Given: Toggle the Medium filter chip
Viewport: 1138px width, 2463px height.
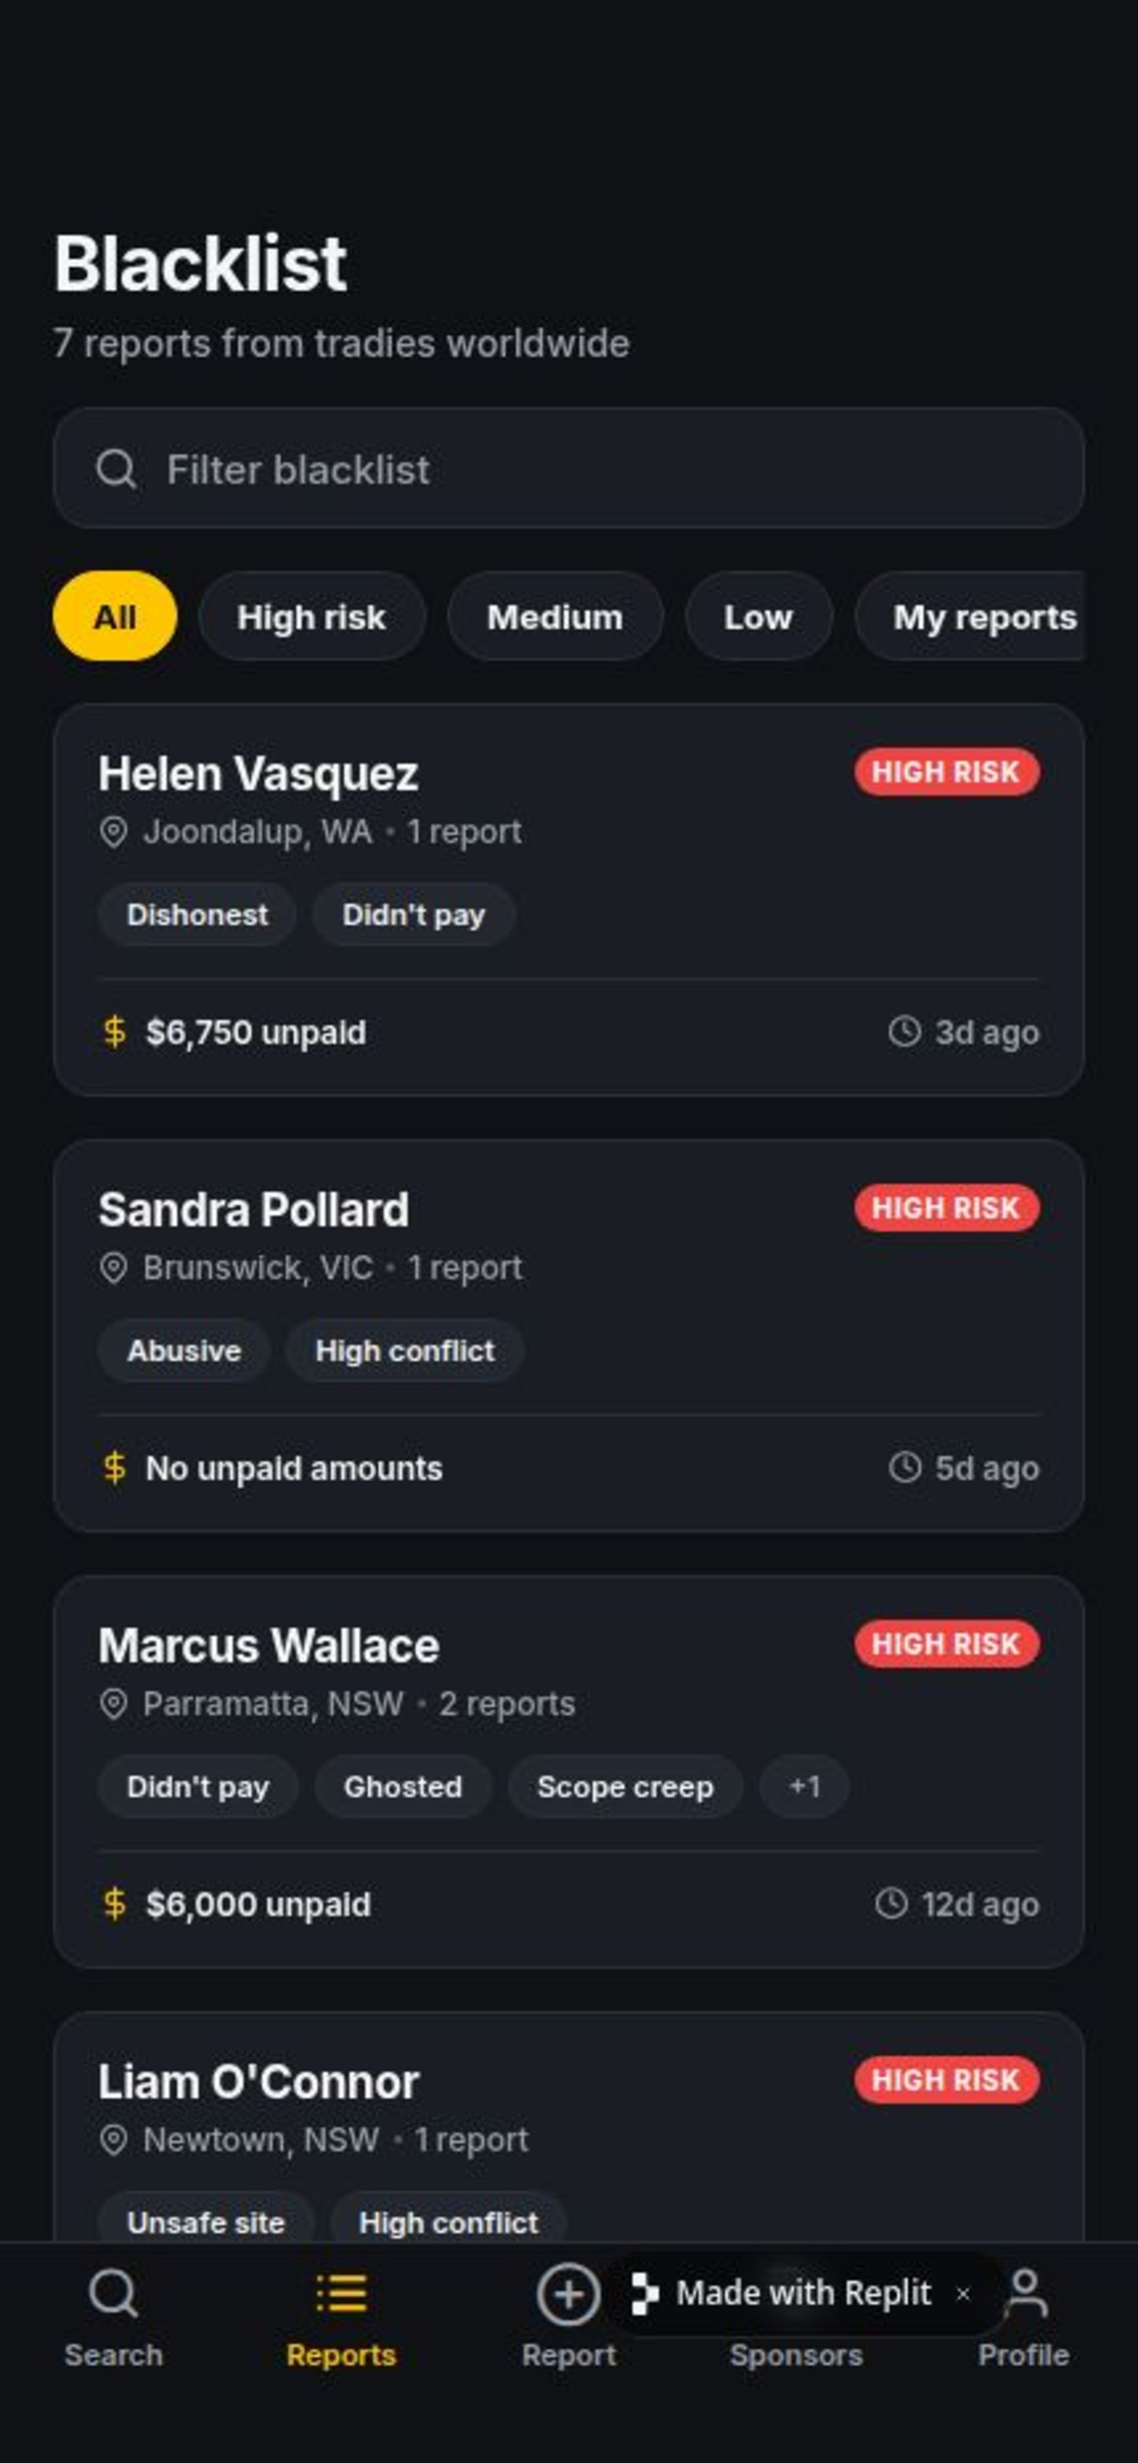Looking at the screenshot, I should coord(554,617).
